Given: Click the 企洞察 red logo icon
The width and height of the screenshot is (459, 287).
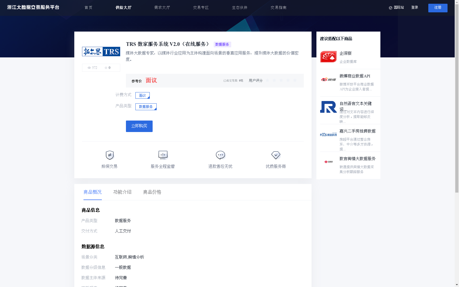Looking at the screenshot, I should (x=328, y=57).
